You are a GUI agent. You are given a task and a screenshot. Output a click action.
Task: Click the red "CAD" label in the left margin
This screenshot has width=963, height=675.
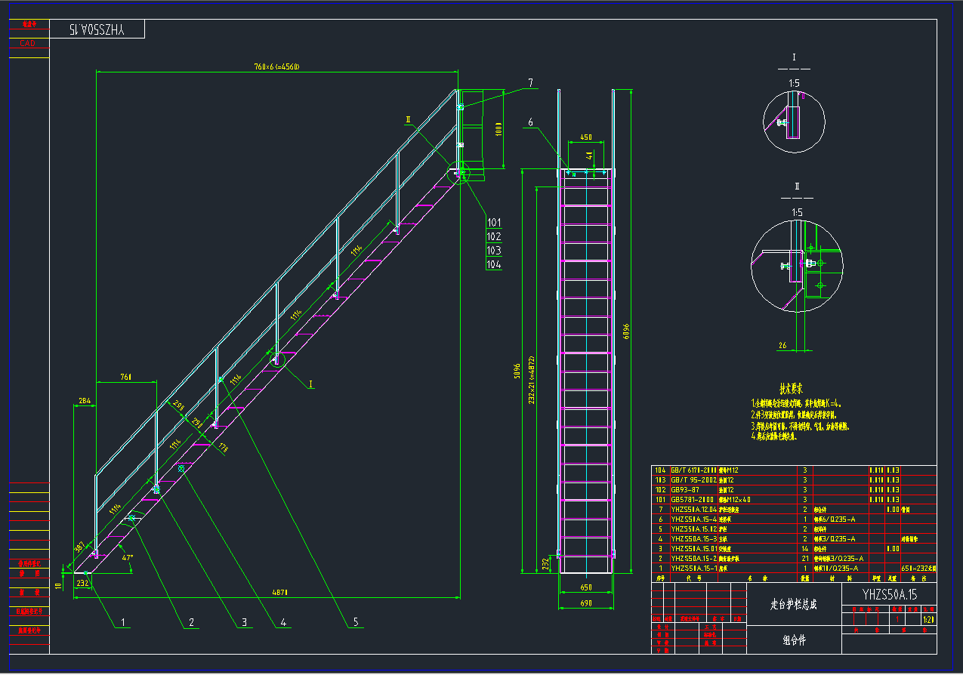point(27,44)
